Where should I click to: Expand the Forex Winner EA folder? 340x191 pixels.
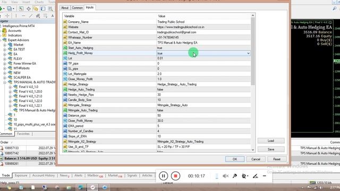pos(5,64)
